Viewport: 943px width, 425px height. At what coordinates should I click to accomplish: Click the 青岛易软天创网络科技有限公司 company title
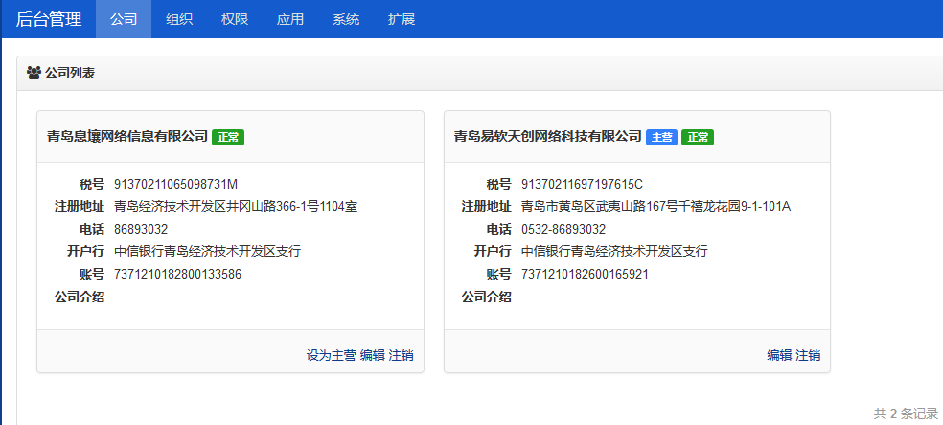(x=548, y=136)
